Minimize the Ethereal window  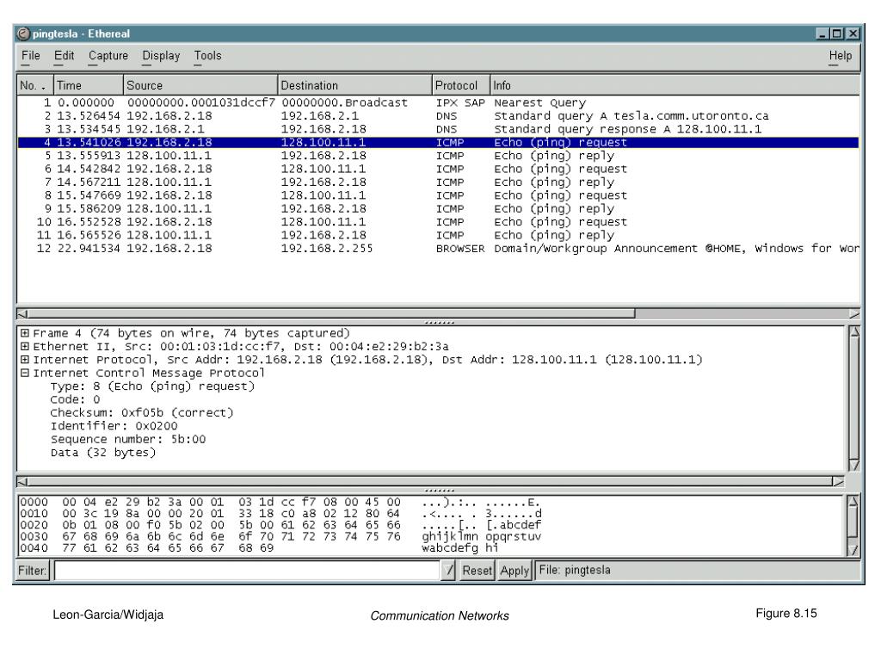(822, 34)
